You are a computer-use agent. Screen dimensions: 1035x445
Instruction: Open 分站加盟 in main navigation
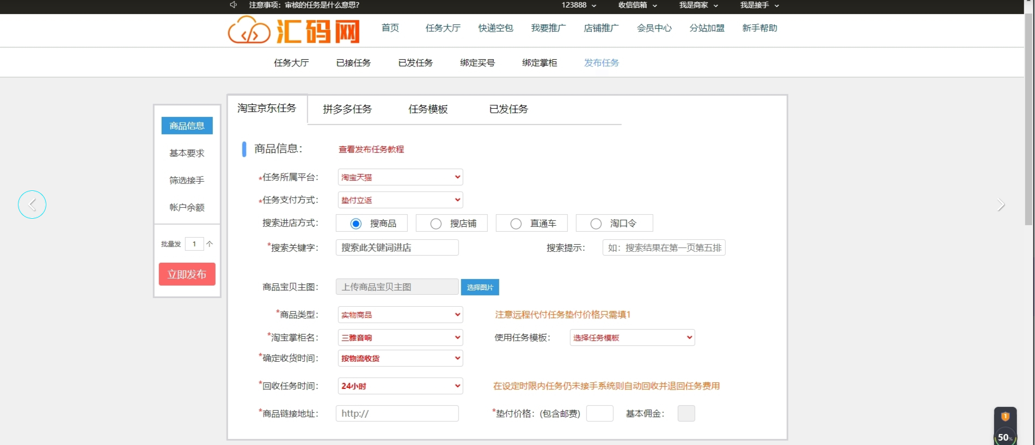tap(707, 28)
